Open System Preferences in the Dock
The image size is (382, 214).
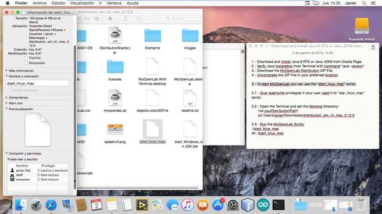[233, 205]
